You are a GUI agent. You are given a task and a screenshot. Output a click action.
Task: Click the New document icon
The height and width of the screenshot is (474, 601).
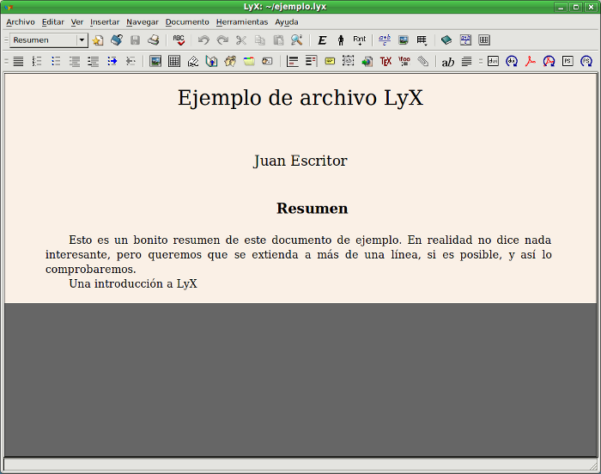tap(98, 39)
